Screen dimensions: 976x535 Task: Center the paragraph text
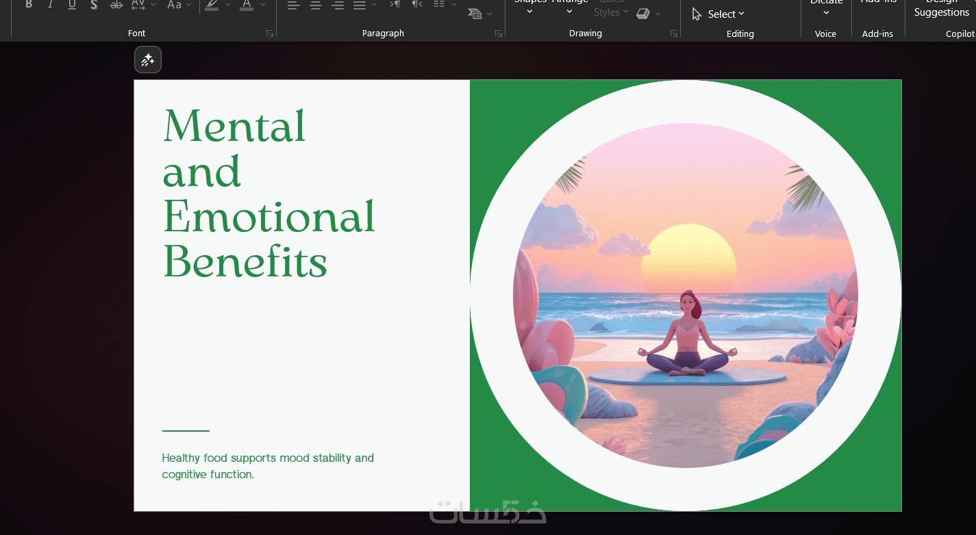pyautogui.click(x=315, y=5)
